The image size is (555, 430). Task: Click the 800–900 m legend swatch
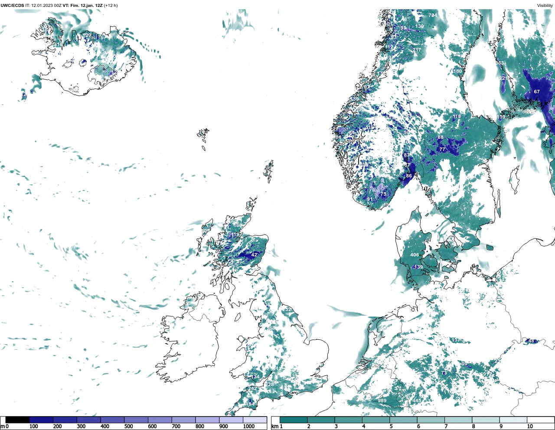click(207, 420)
